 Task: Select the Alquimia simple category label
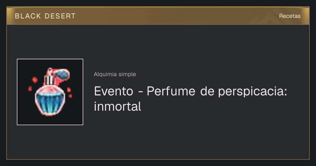tap(115, 74)
